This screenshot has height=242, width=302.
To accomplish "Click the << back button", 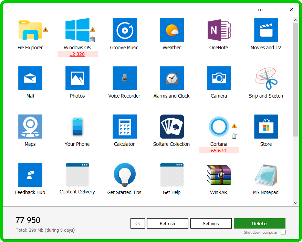I will click(137, 223).
